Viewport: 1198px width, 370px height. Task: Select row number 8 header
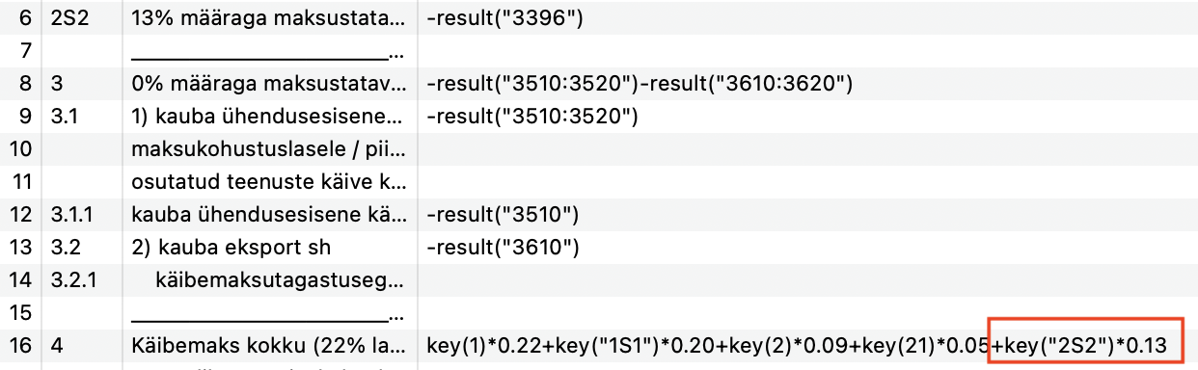coord(20,84)
